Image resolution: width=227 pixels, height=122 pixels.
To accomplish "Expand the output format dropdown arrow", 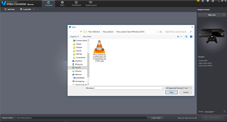I will tap(224, 15).
